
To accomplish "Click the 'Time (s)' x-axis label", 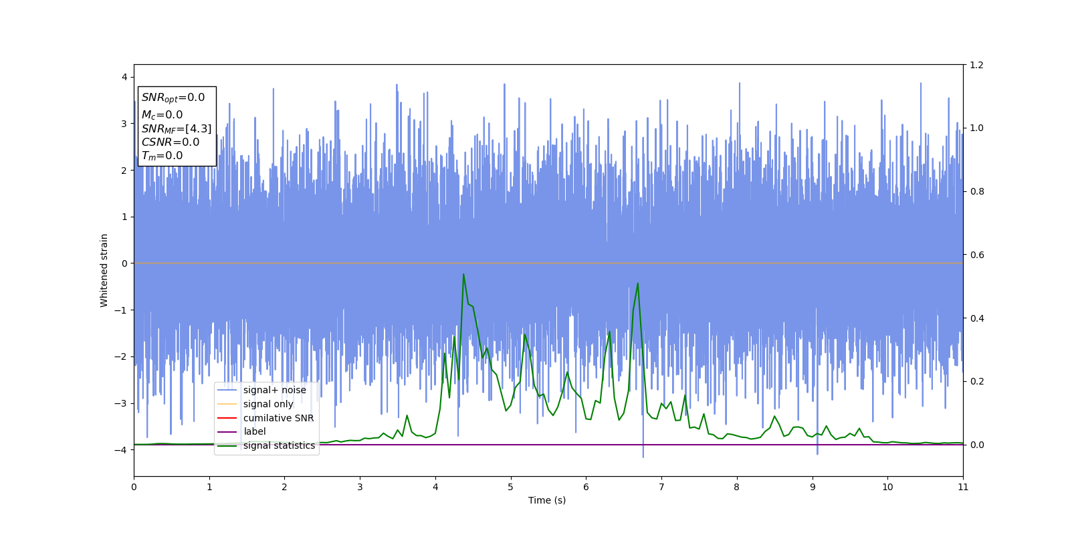I will click(x=547, y=500).
